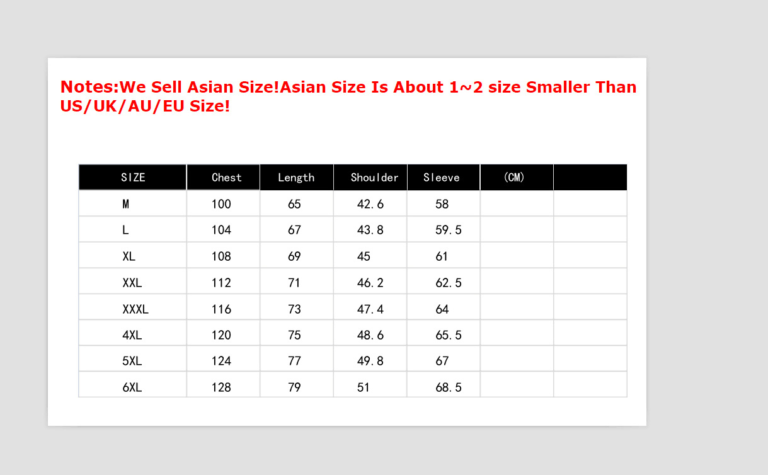Select the XXXL size row label

coord(135,309)
